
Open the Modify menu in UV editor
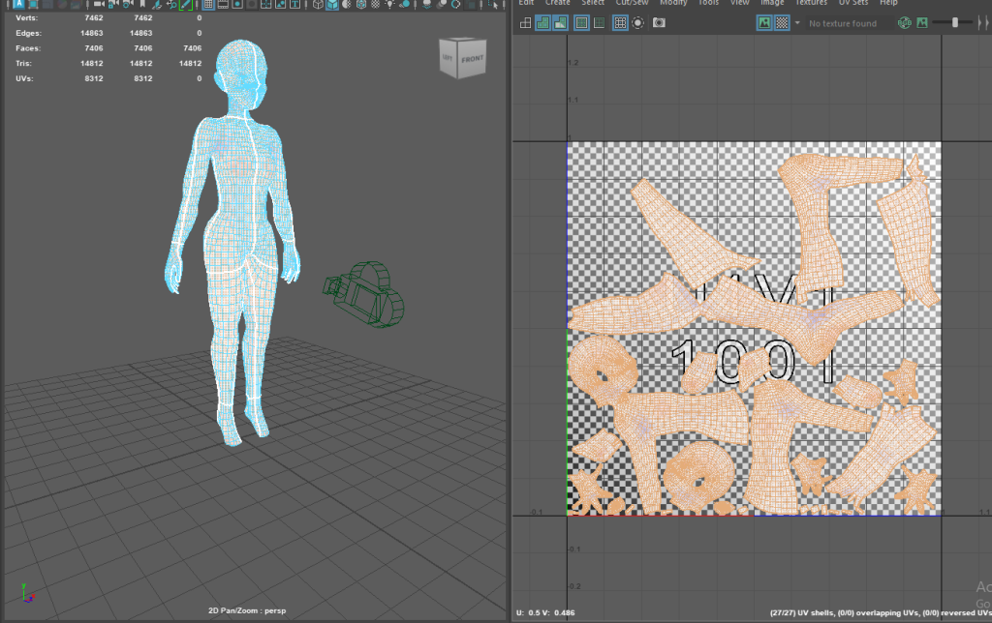(x=672, y=3)
